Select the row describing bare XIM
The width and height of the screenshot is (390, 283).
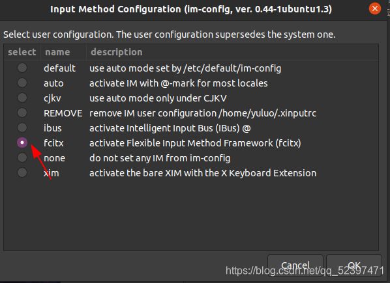191,173
